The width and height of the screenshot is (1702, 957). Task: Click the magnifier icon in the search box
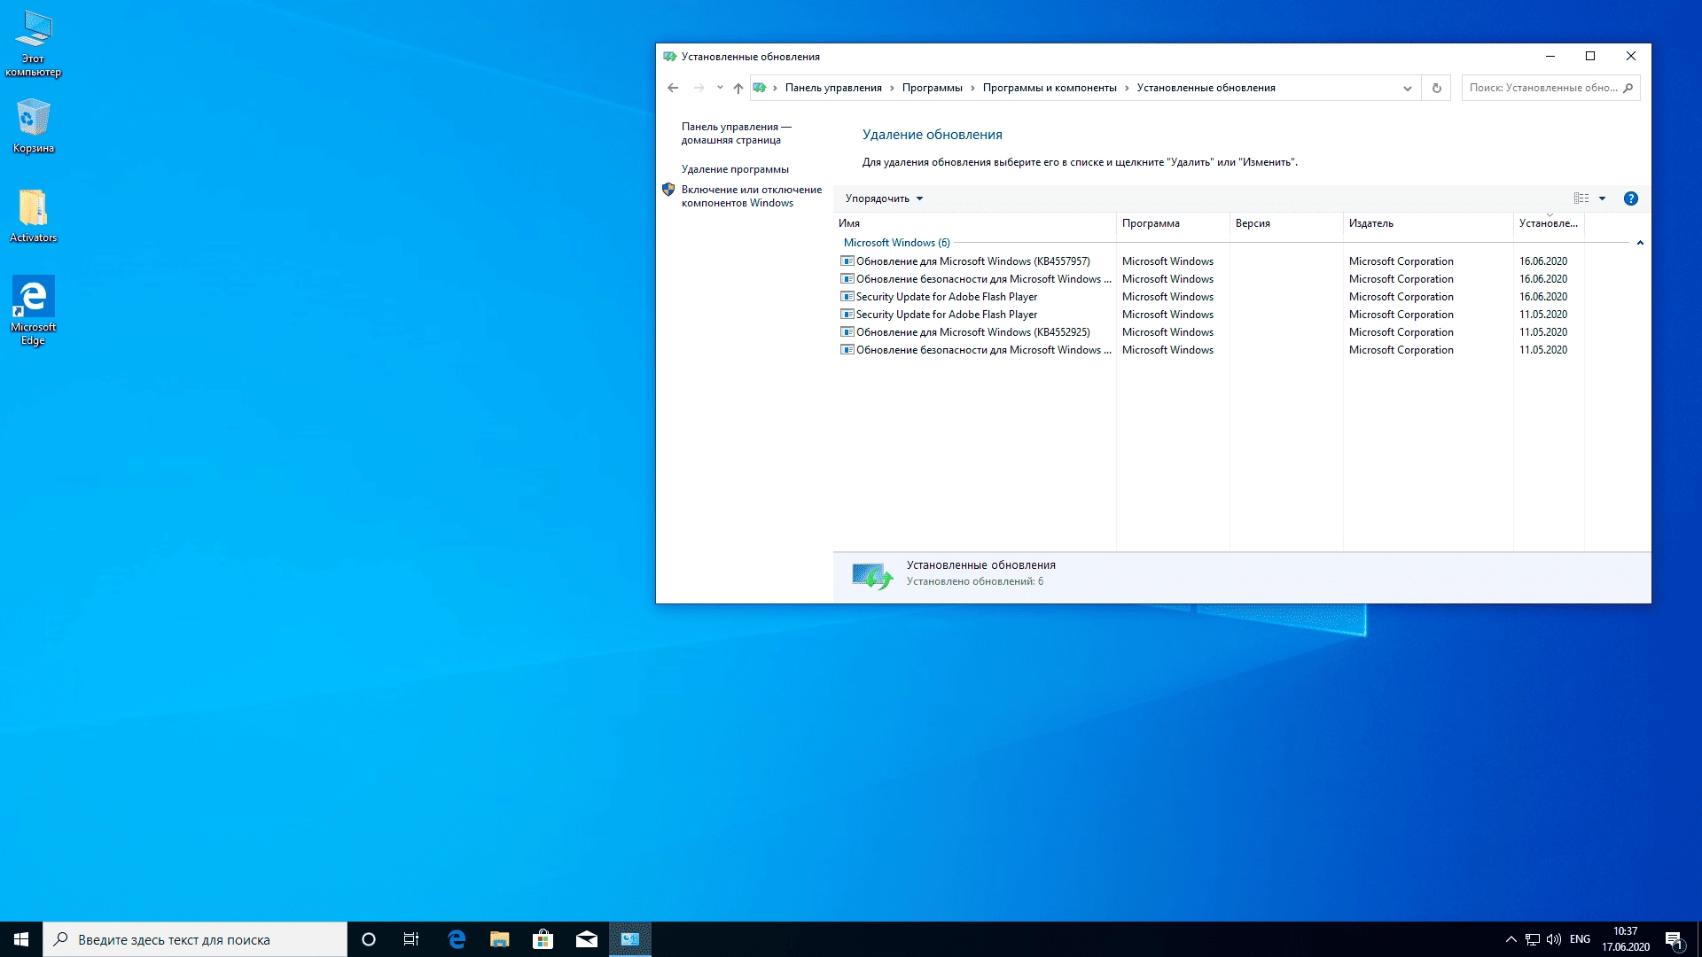click(x=1628, y=88)
